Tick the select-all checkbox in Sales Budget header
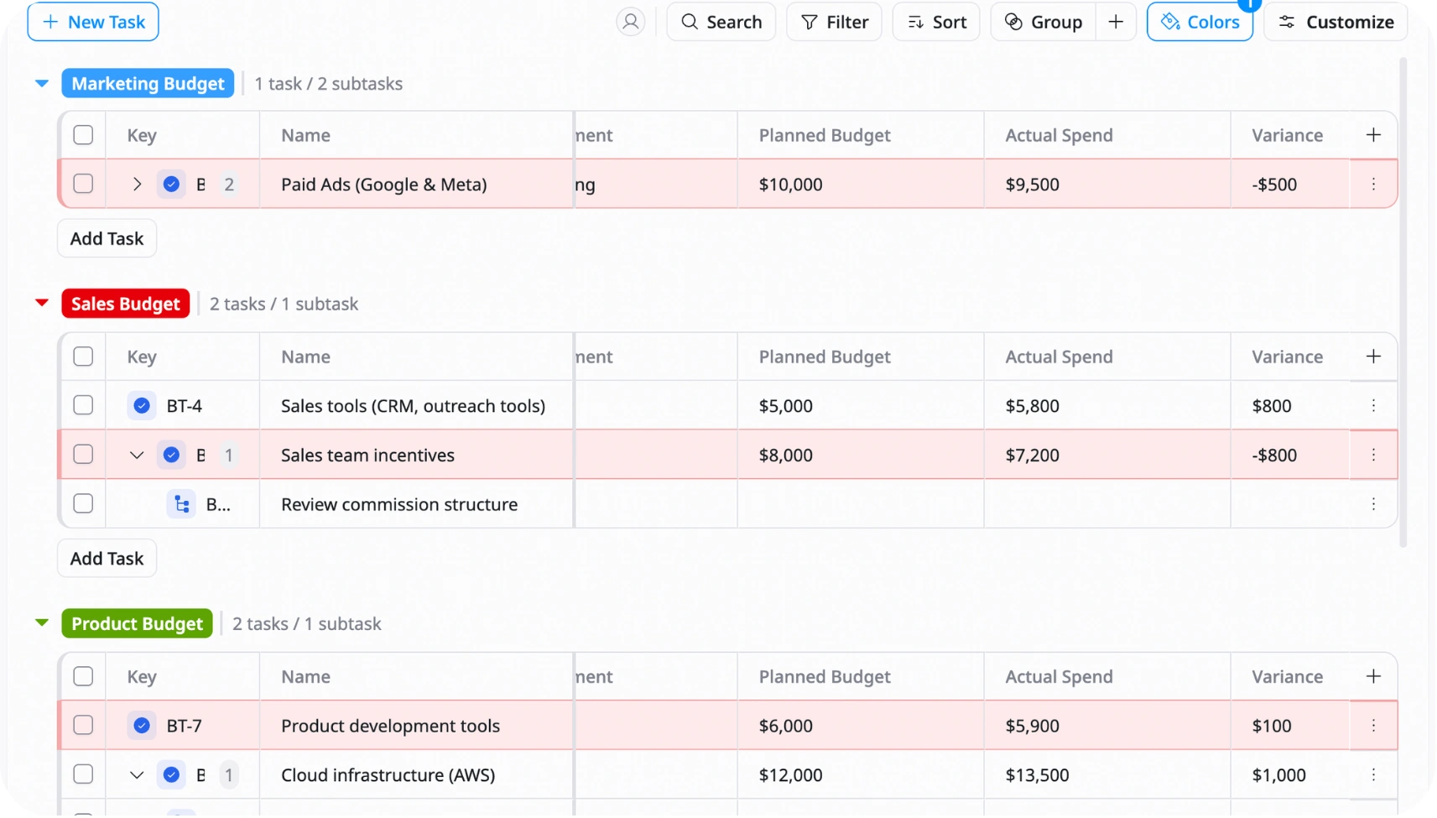This screenshot has height=818, width=1437. (x=83, y=357)
